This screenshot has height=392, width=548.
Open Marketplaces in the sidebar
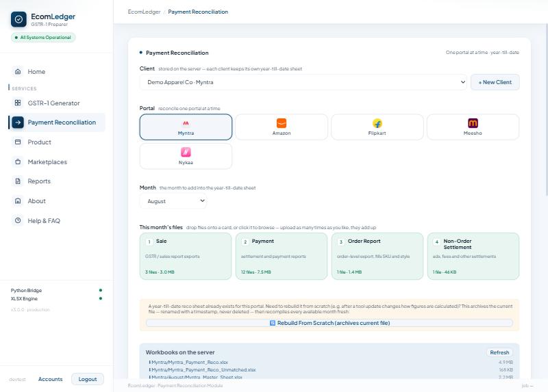click(57, 162)
